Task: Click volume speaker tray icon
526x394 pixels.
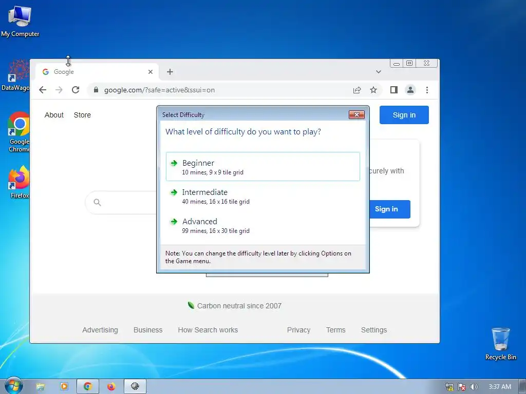Action: click(474, 387)
